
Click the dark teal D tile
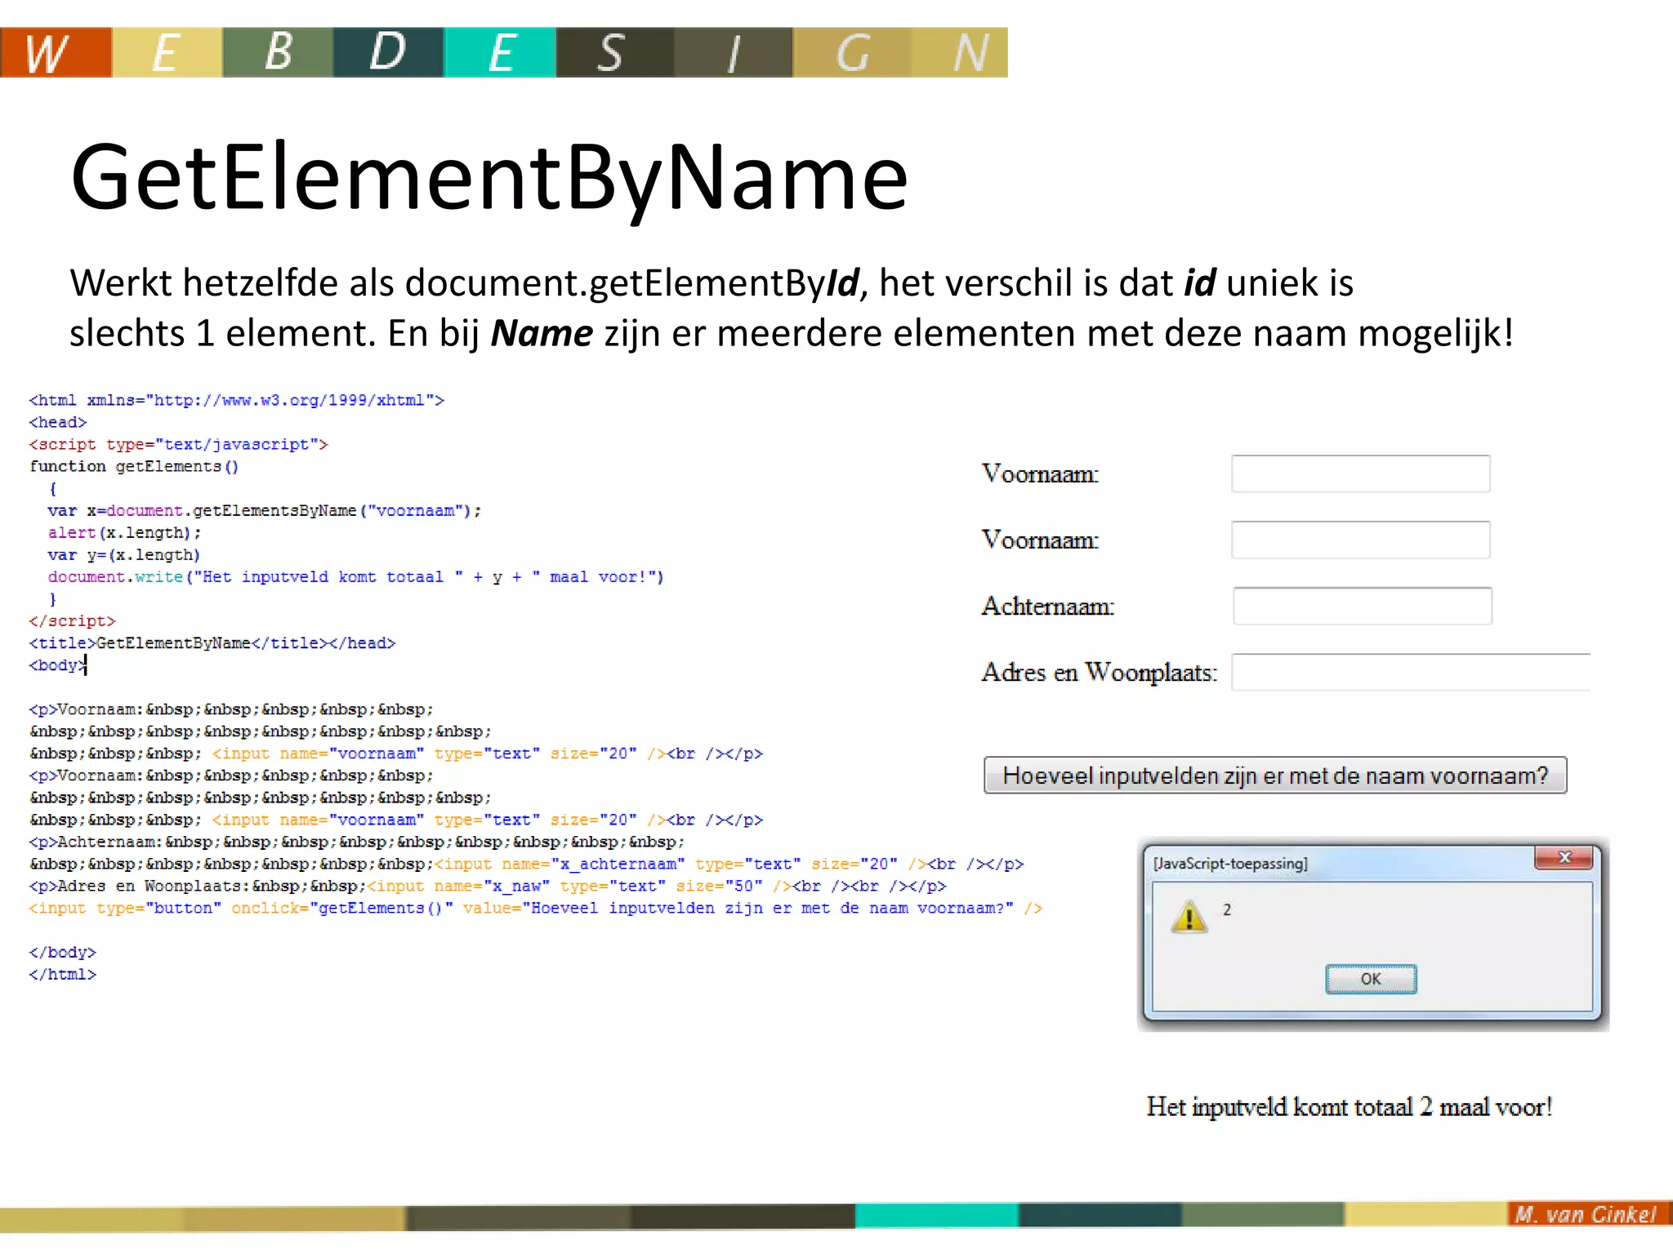click(388, 52)
